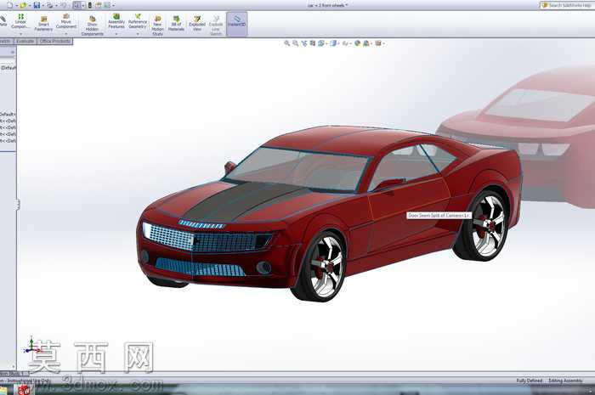
Task: Expand the Reference Geometry dropdown arrow
Action: pyautogui.click(x=138, y=34)
